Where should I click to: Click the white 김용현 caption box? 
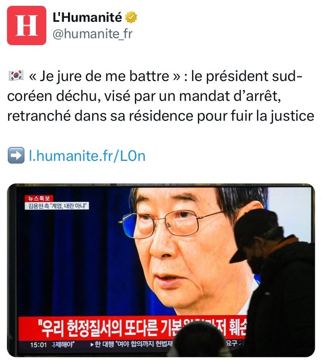point(57,206)
